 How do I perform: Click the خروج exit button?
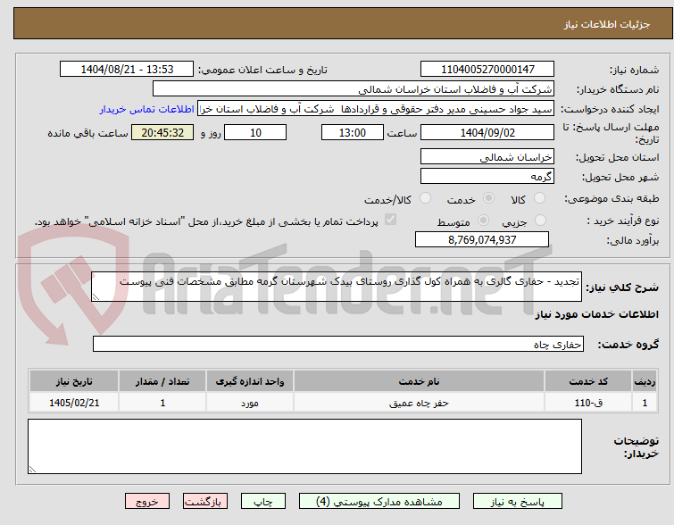(x=147, y=502)
